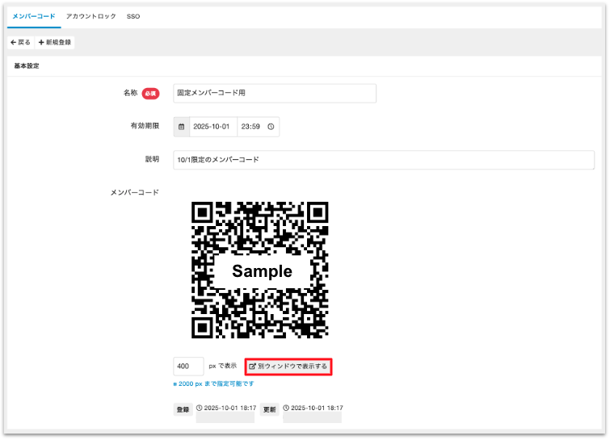Click the back arrow icon next to 戻る
Image resolution: width=610 pixels, height=440 pixels.
pyautogui.click(x=14, y=42)
